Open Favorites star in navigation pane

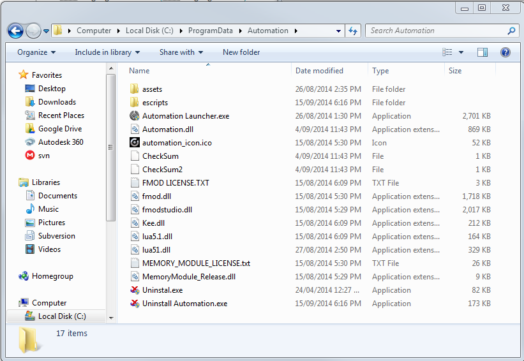tap(24, 75)
